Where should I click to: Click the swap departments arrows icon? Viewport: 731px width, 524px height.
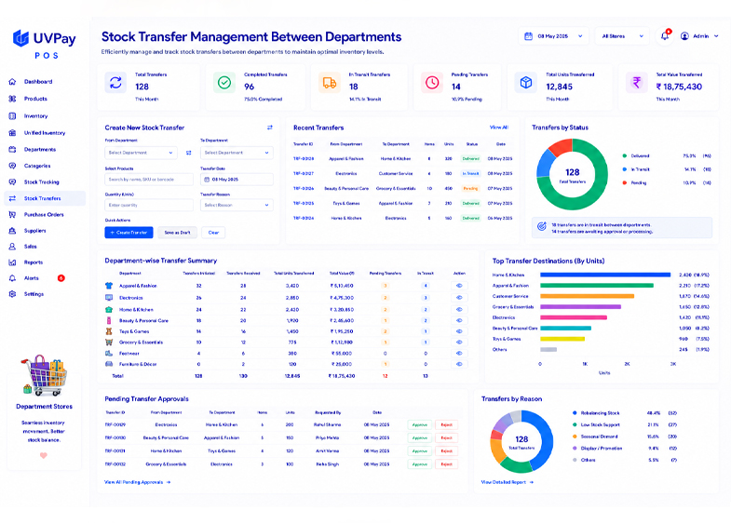pyautogui.click(x=189, y=153)
